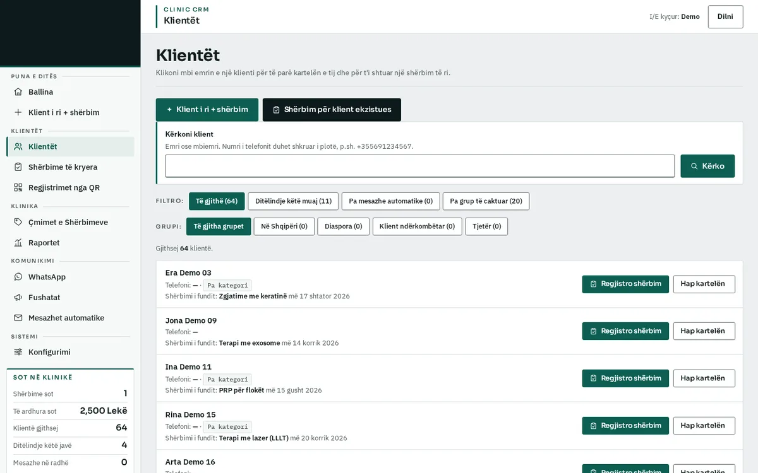Select group Në Shqipëri (0)

[284, 226]
